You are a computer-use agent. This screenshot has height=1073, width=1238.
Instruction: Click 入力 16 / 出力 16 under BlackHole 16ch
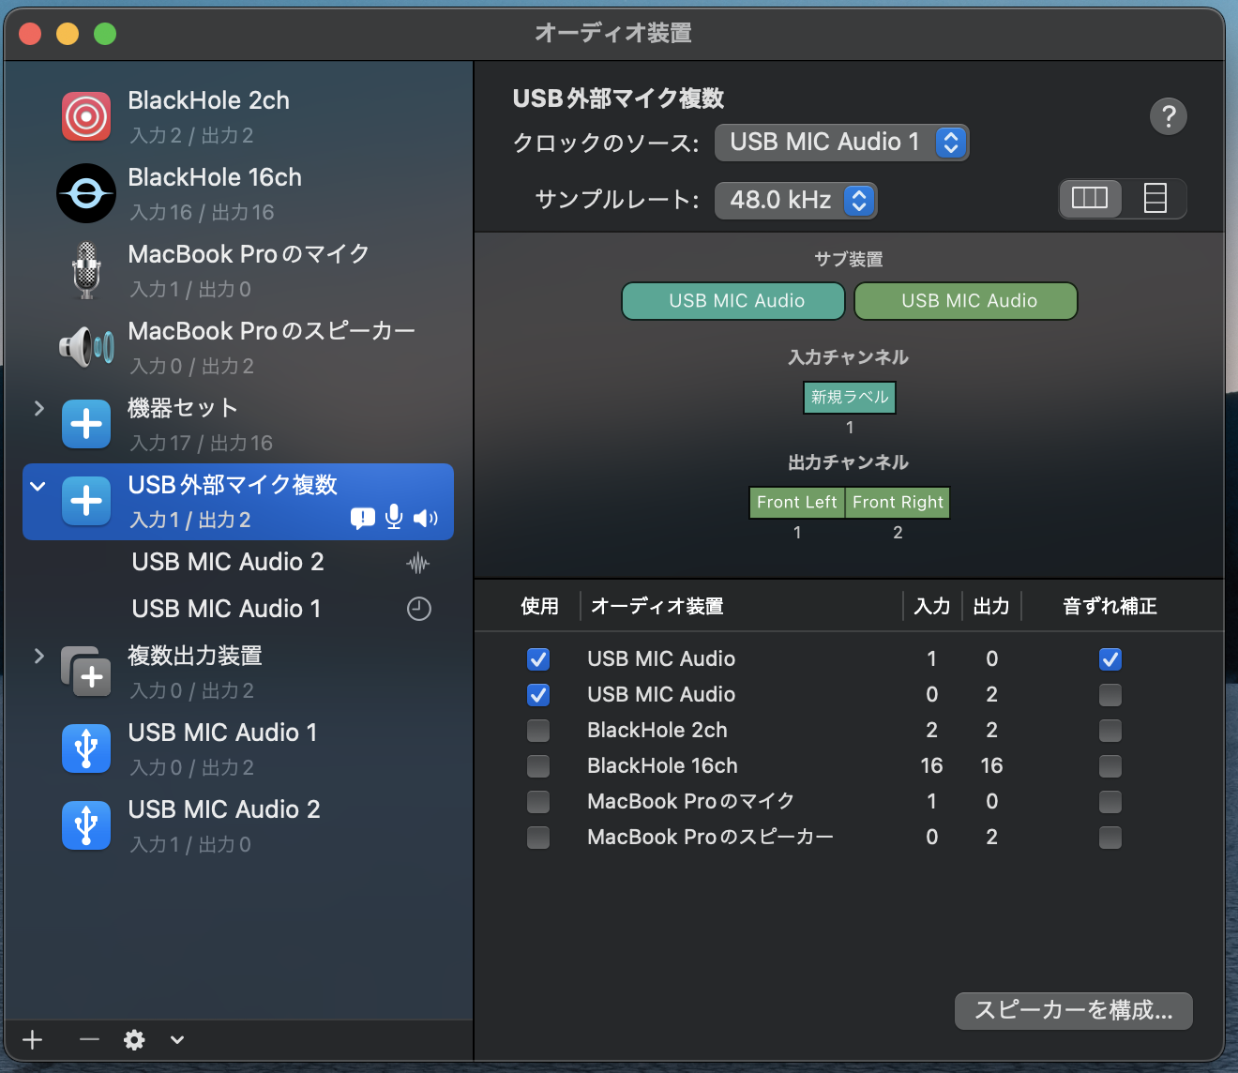point(203,213)
